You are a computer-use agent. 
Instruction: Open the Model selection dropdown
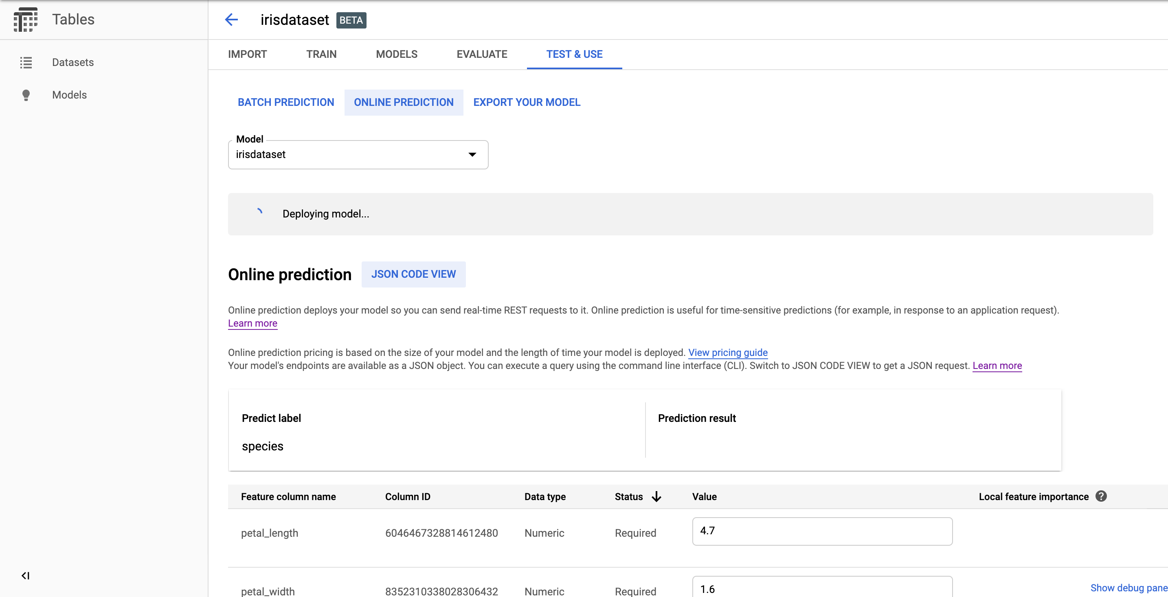point(358,155)
